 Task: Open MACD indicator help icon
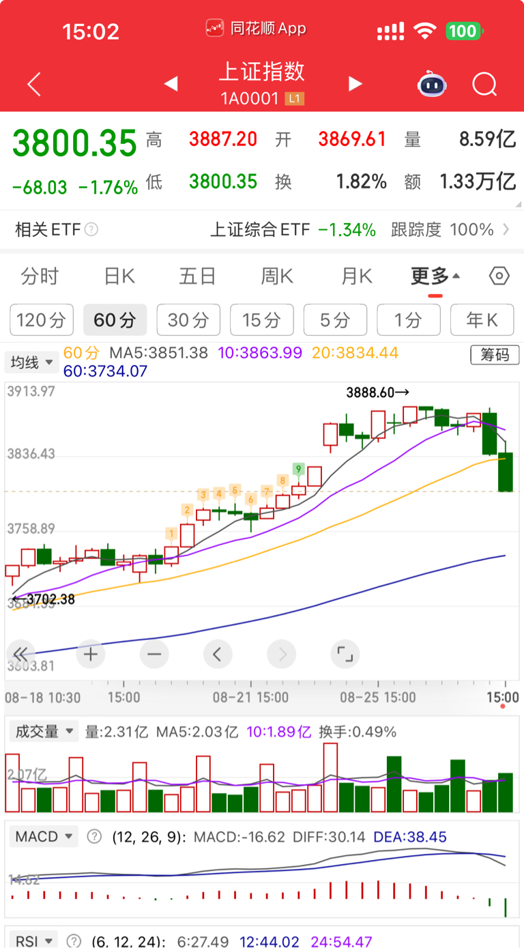click(x=95, y=837)
